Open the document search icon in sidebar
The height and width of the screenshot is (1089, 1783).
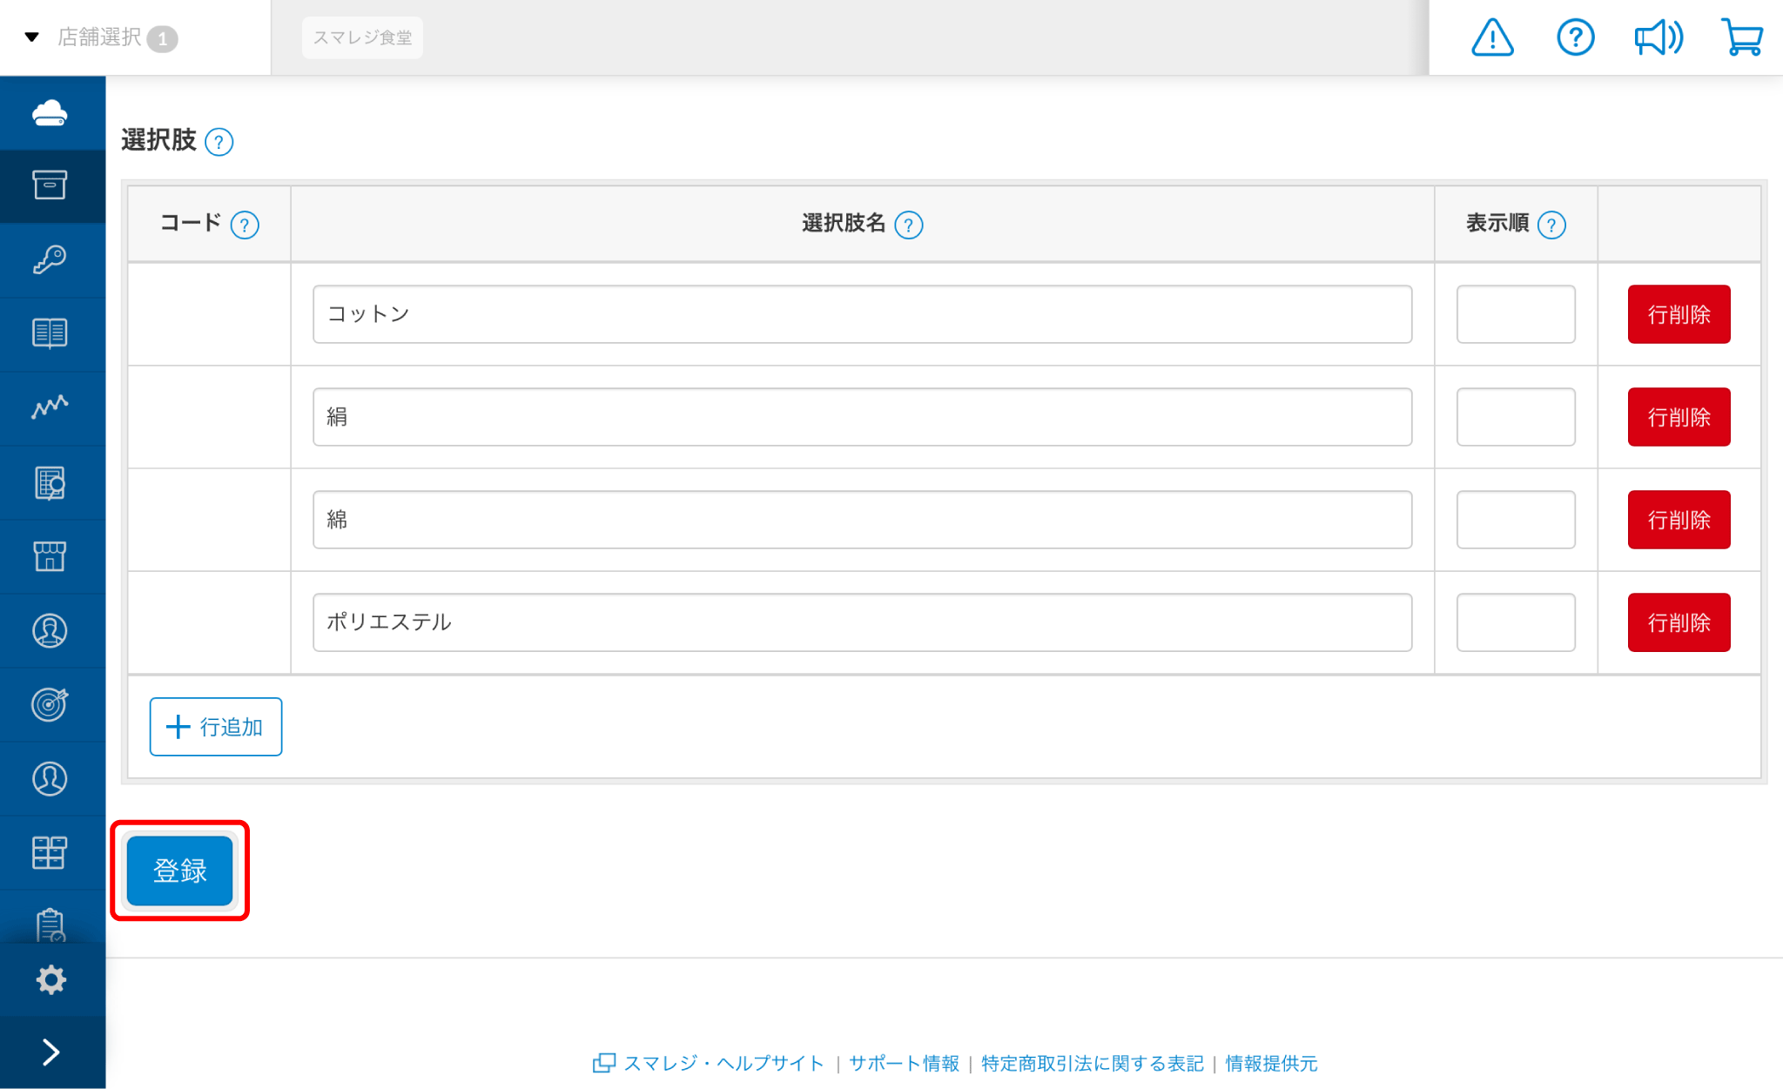50,482
